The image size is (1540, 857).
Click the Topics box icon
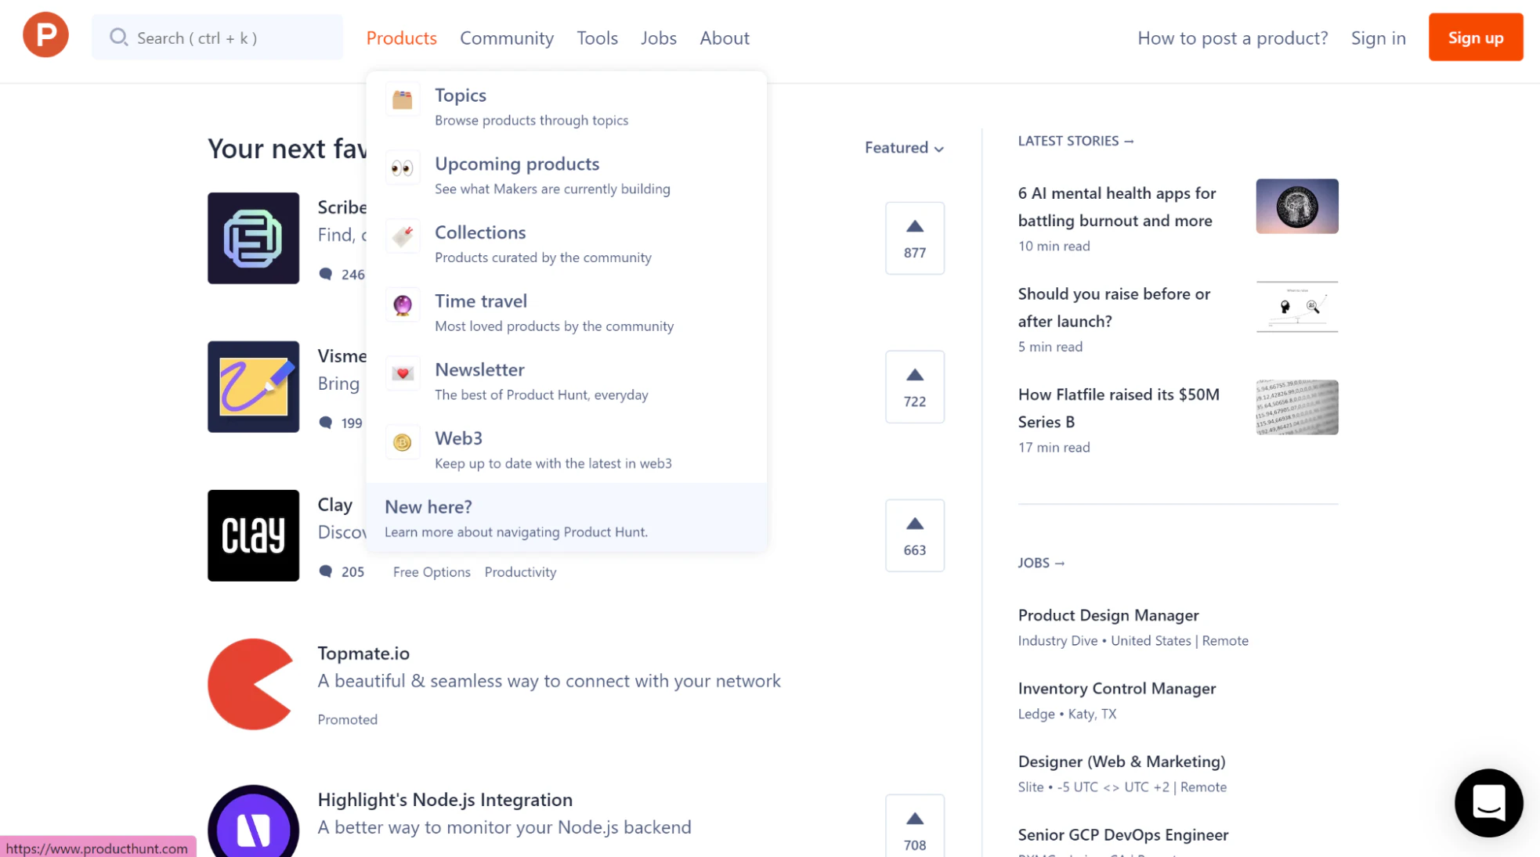[403, 99]
